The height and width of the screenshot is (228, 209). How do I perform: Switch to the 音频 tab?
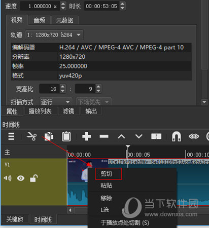pyautogui.click(x=40, y=20)
